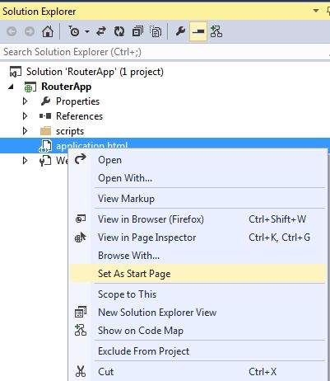Select the References tree item

(79, 116)
